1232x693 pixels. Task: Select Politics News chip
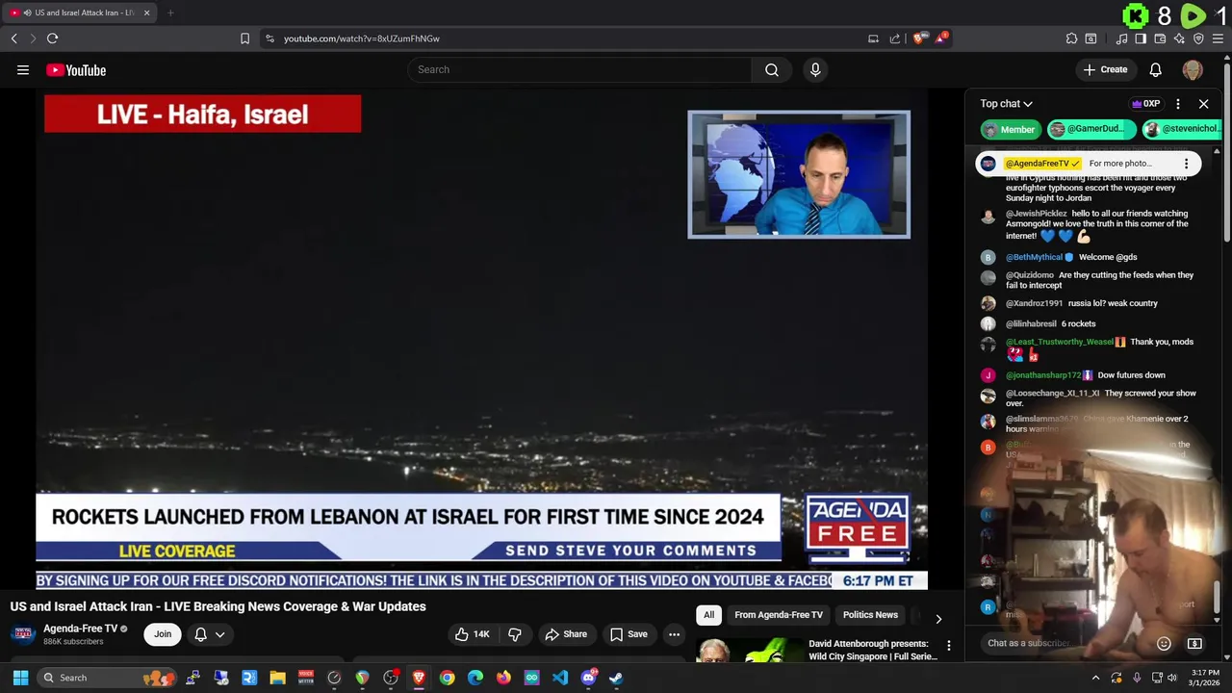point(870,615)
